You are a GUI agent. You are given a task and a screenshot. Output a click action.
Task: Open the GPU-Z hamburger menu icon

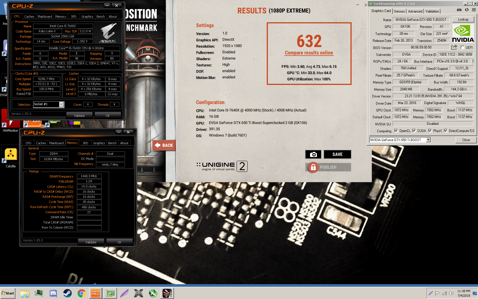coord(474,10)
